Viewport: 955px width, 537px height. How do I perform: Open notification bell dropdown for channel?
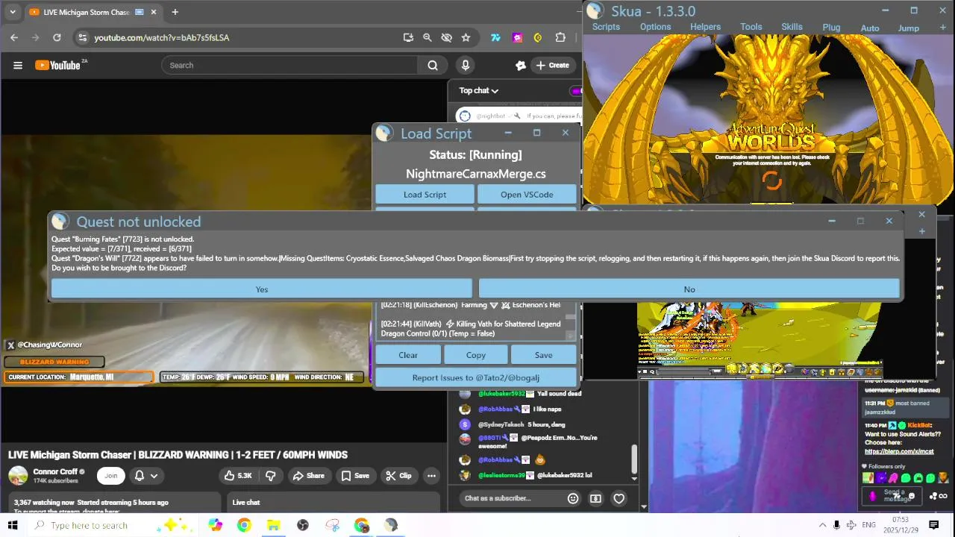145,476
